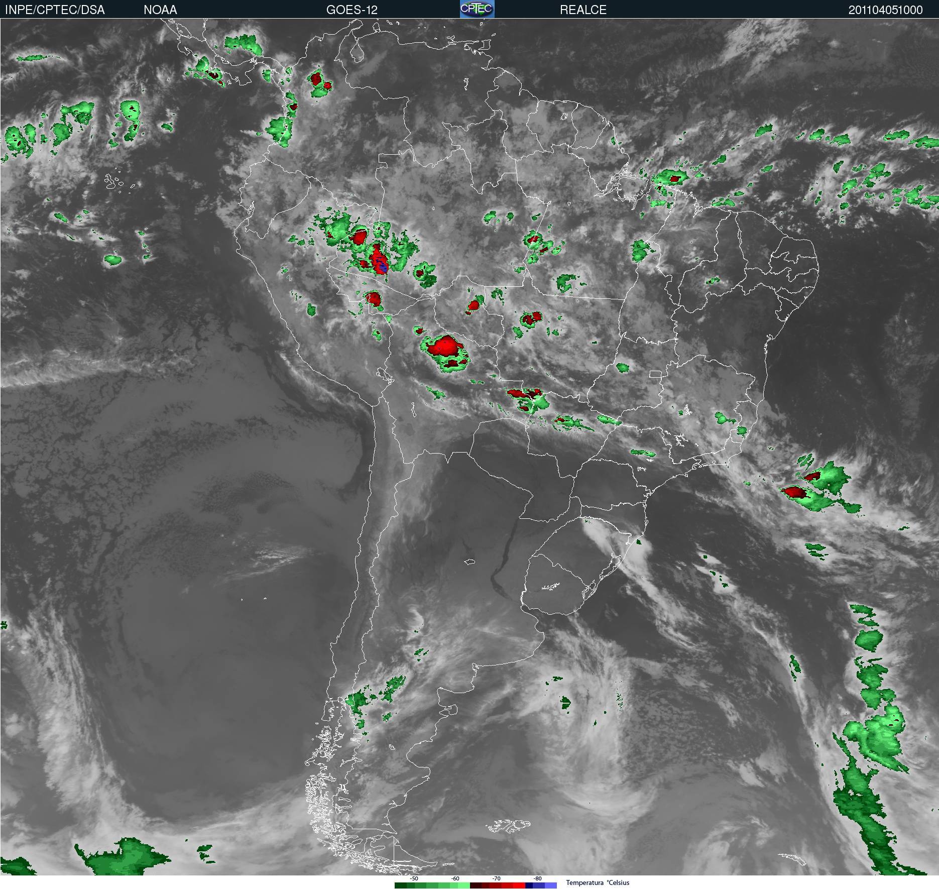Click the lightest green legend swatch
The height and width of the screenshot is (889, 939).
[464, 885]
